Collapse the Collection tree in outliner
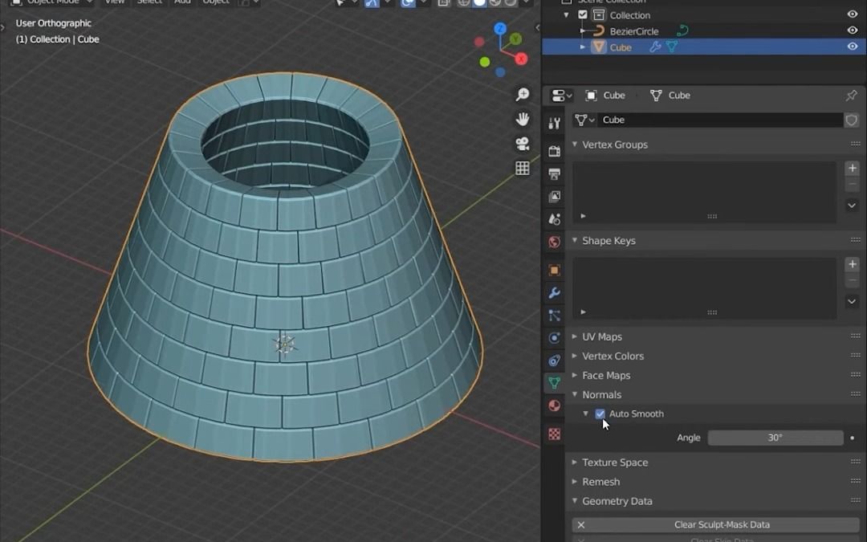The height and width of the screenshot is (542, 867). [567, 15]
